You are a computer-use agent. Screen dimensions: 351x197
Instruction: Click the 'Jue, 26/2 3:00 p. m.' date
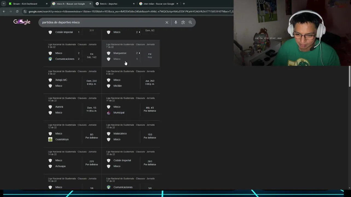pos(150,82)
